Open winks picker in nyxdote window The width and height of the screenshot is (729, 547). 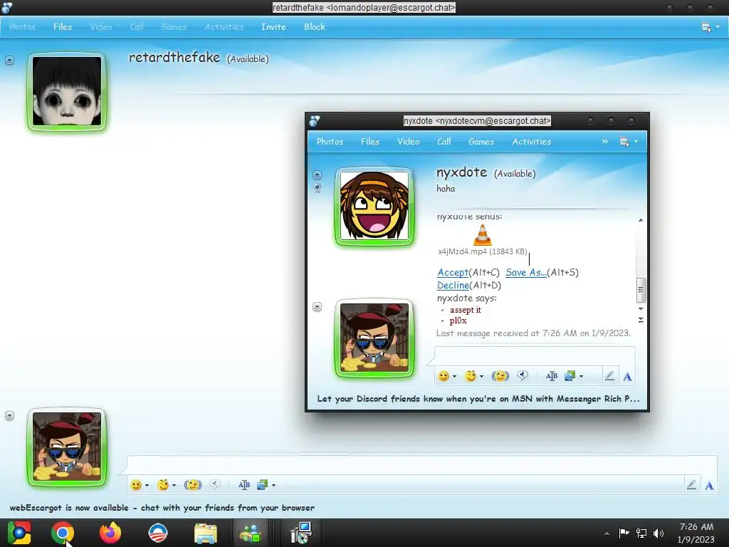(471, 376)
